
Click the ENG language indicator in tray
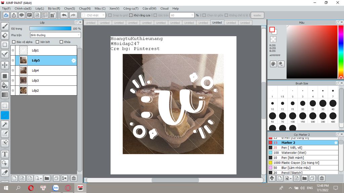click(310, 188)
